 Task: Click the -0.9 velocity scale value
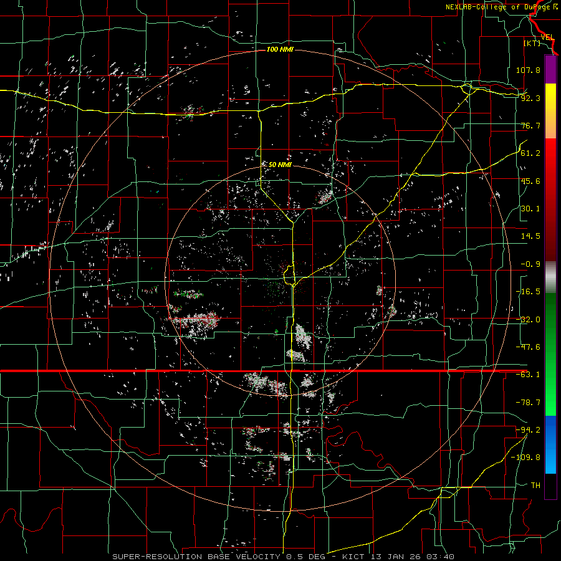point(530,264)
